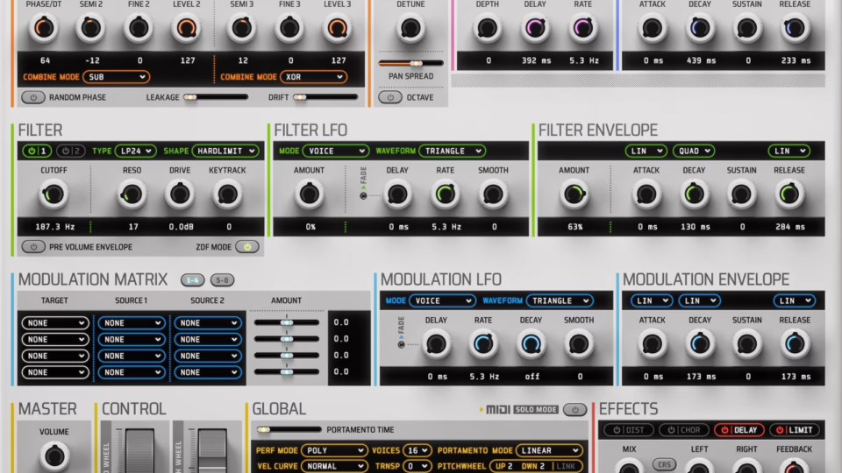The height and width of the screenshot is (473, 842).
Task: Enable PRE VOLUME ENVELOPE switch
Action: (x=33, y=247)
